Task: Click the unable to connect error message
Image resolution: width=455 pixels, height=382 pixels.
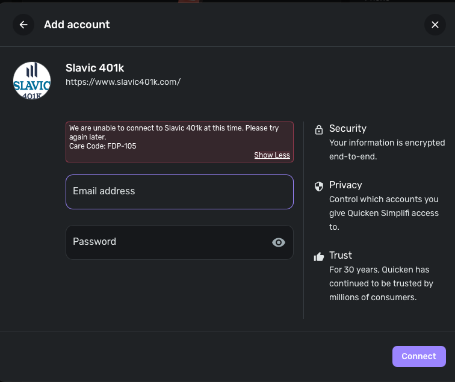Action: (173, 132)
